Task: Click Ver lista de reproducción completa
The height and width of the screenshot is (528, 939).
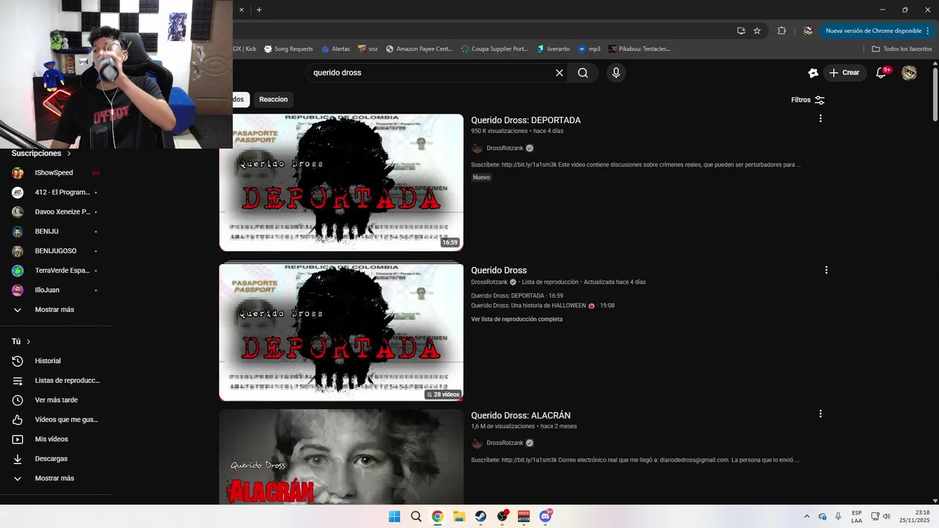Action: [516, 319]
